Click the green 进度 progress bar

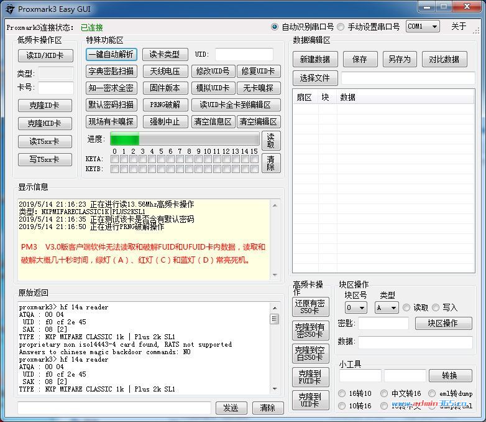(185, 139)
